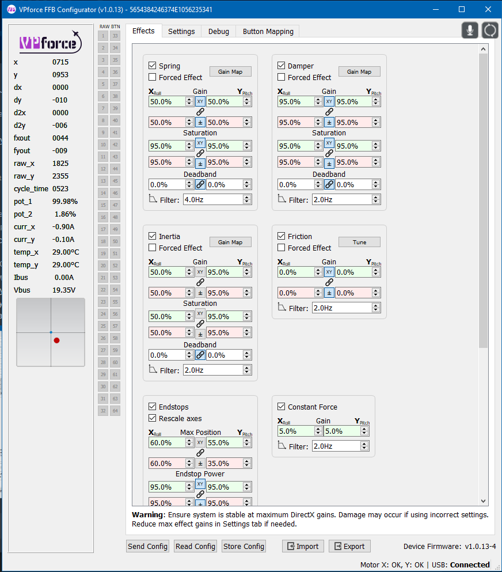
Task: Enable Forced Effect under Damper
Action: (x=281, y=77)
